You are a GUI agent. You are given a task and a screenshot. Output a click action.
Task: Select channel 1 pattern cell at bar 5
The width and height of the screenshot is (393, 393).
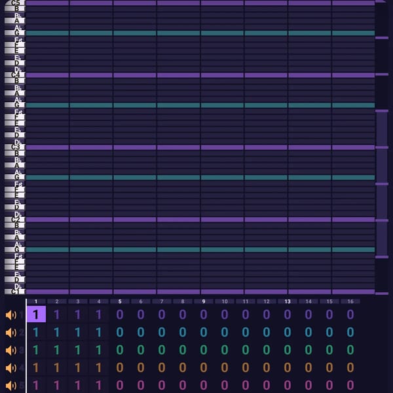pos(120,314)
